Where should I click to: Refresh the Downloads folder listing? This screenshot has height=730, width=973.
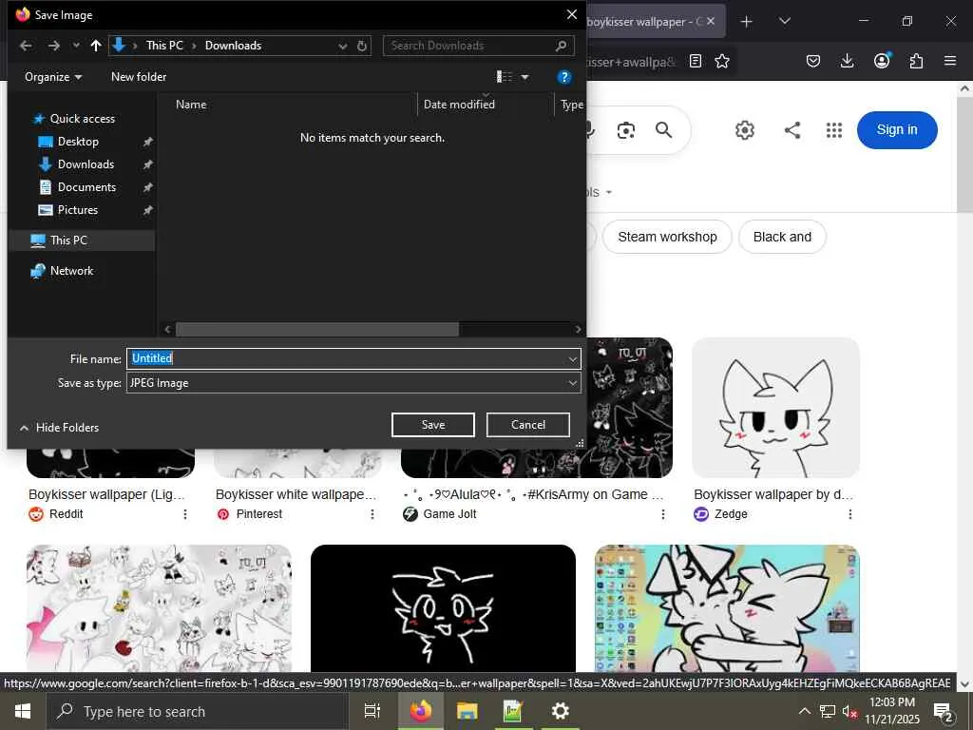click(362, 46)
